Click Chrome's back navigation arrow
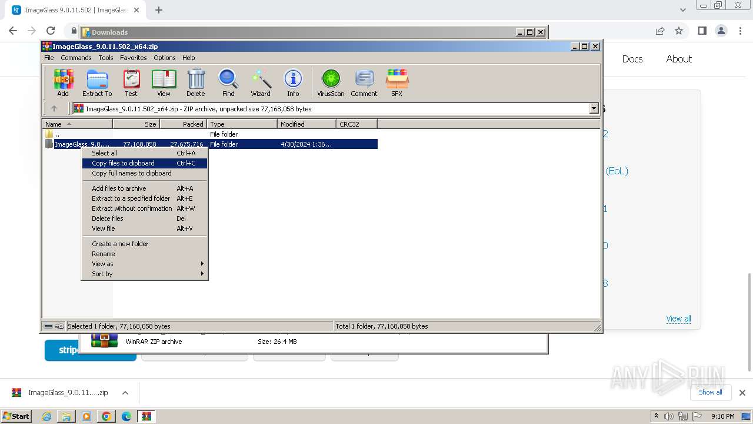Screen dimensions: 753x424 (13, 31)
